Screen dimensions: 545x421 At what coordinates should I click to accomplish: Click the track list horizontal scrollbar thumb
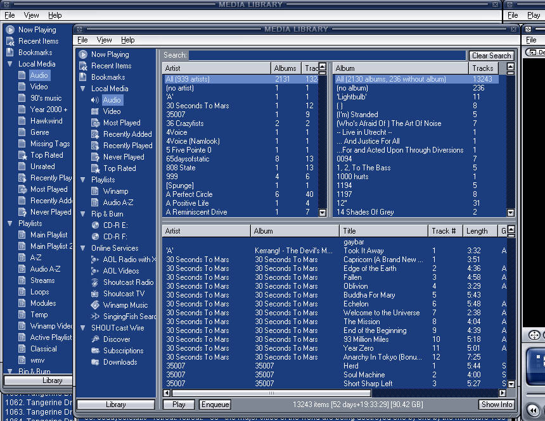[271, 393]
